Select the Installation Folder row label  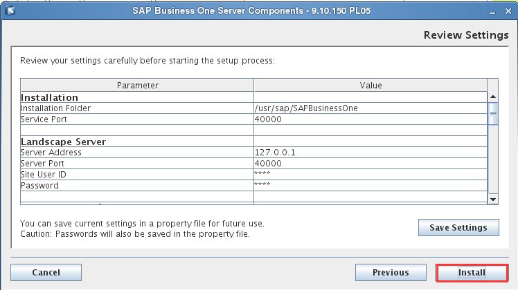55,108
